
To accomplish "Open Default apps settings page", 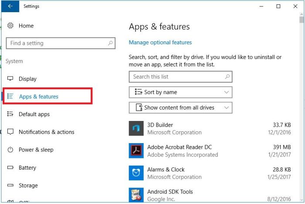I will click(34, 114).
